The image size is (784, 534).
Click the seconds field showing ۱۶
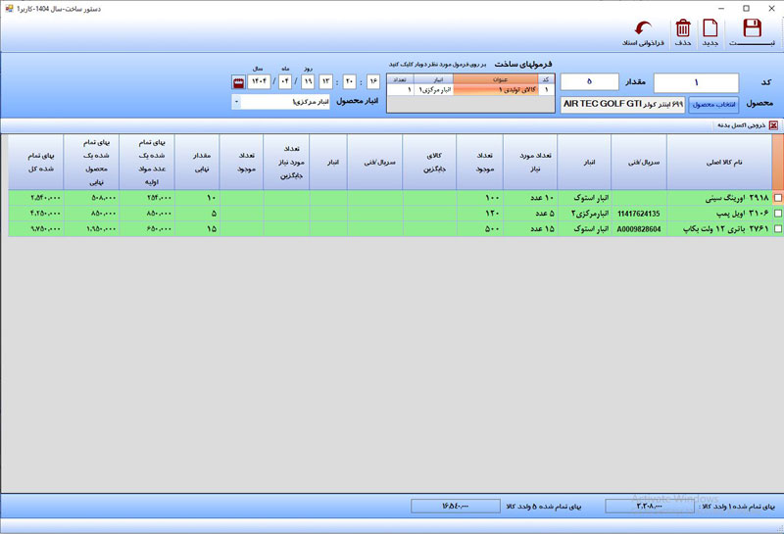(373, 81)
